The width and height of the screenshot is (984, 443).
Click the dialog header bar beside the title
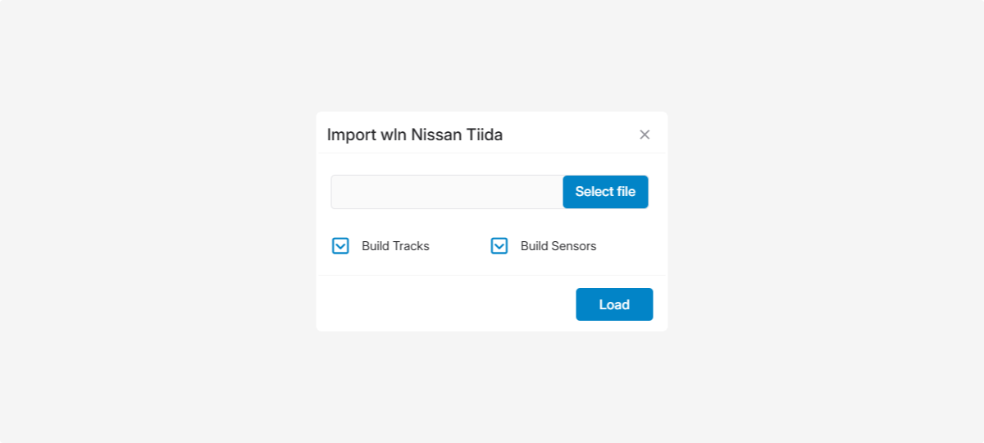tap(566, 135)
